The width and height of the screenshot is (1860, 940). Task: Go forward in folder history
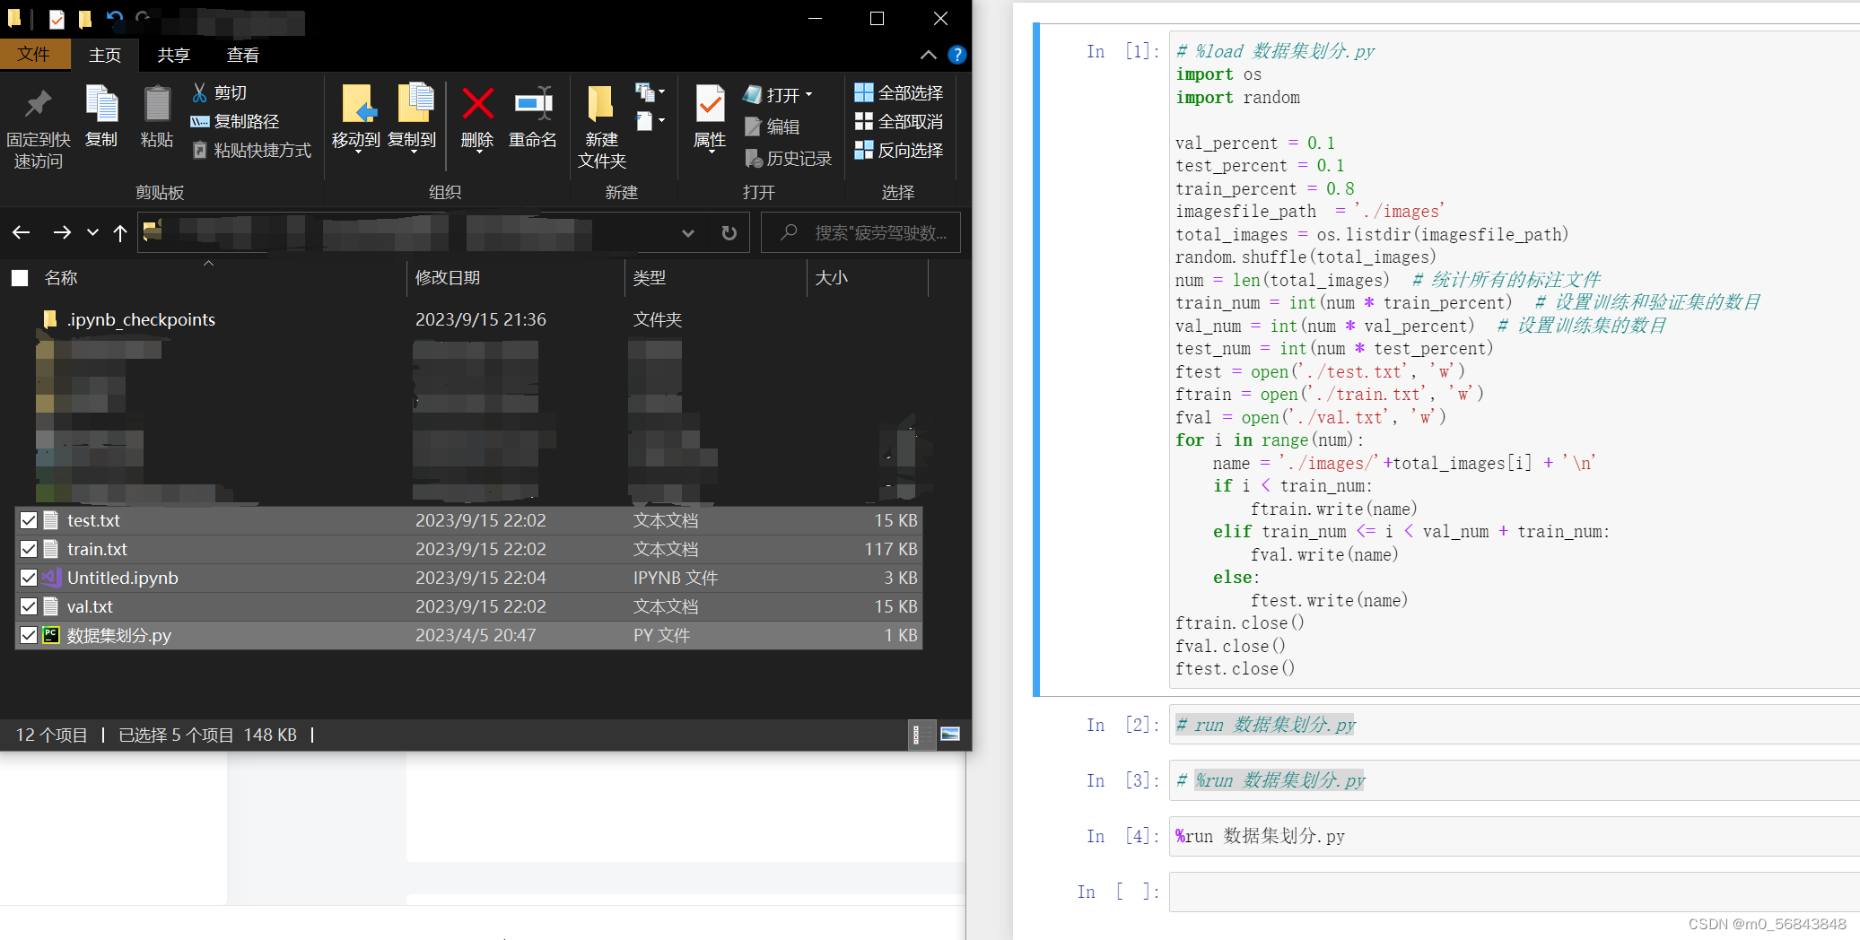tap(62, 233)
